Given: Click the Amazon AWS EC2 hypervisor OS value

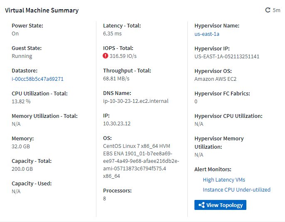Looking at the screenshot, I should [215, 79].
